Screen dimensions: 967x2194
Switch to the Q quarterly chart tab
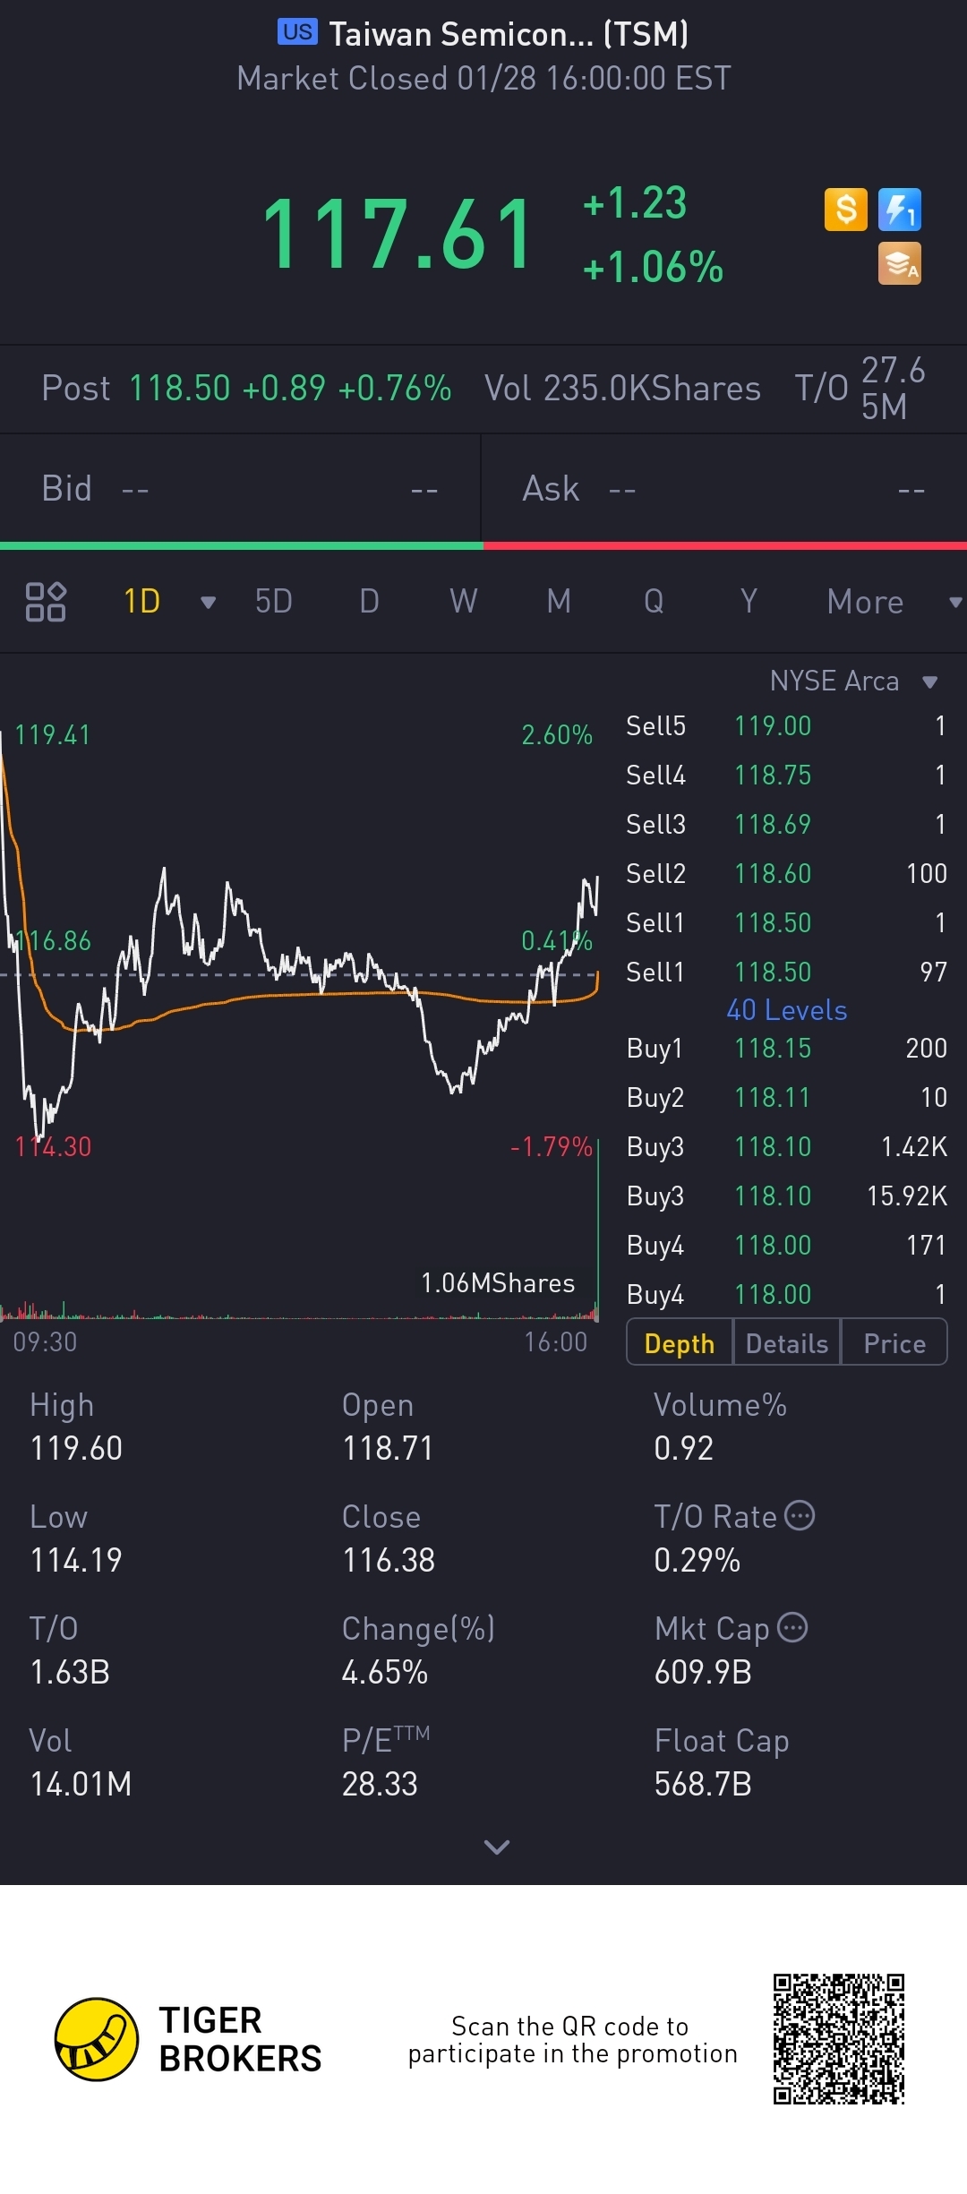point(654,602)
